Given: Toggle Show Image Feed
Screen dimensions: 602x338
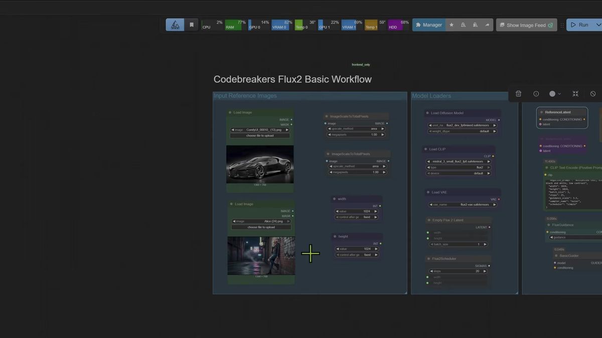Looking at the screenshot, I should (x=527, y=25).
